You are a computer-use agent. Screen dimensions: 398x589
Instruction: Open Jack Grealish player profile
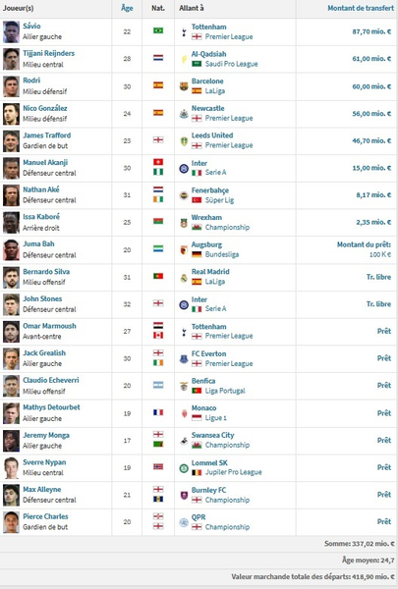44,353
